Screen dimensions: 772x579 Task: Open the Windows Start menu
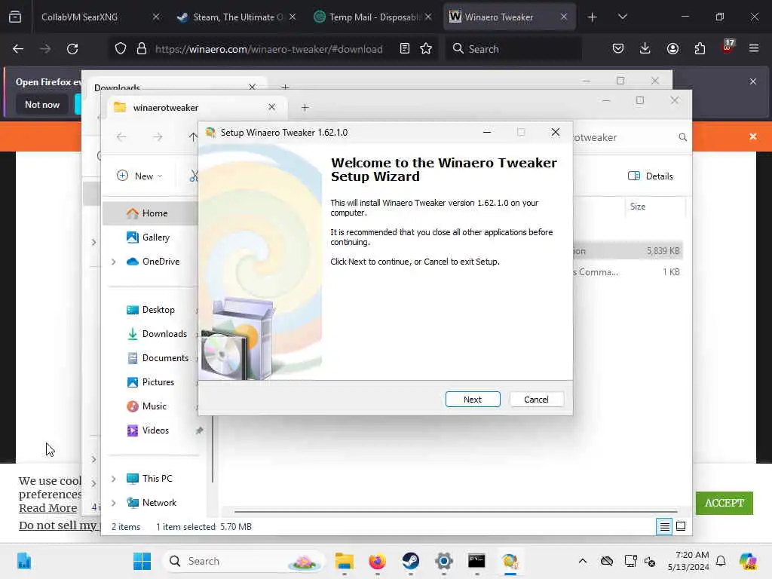(142, 561)
